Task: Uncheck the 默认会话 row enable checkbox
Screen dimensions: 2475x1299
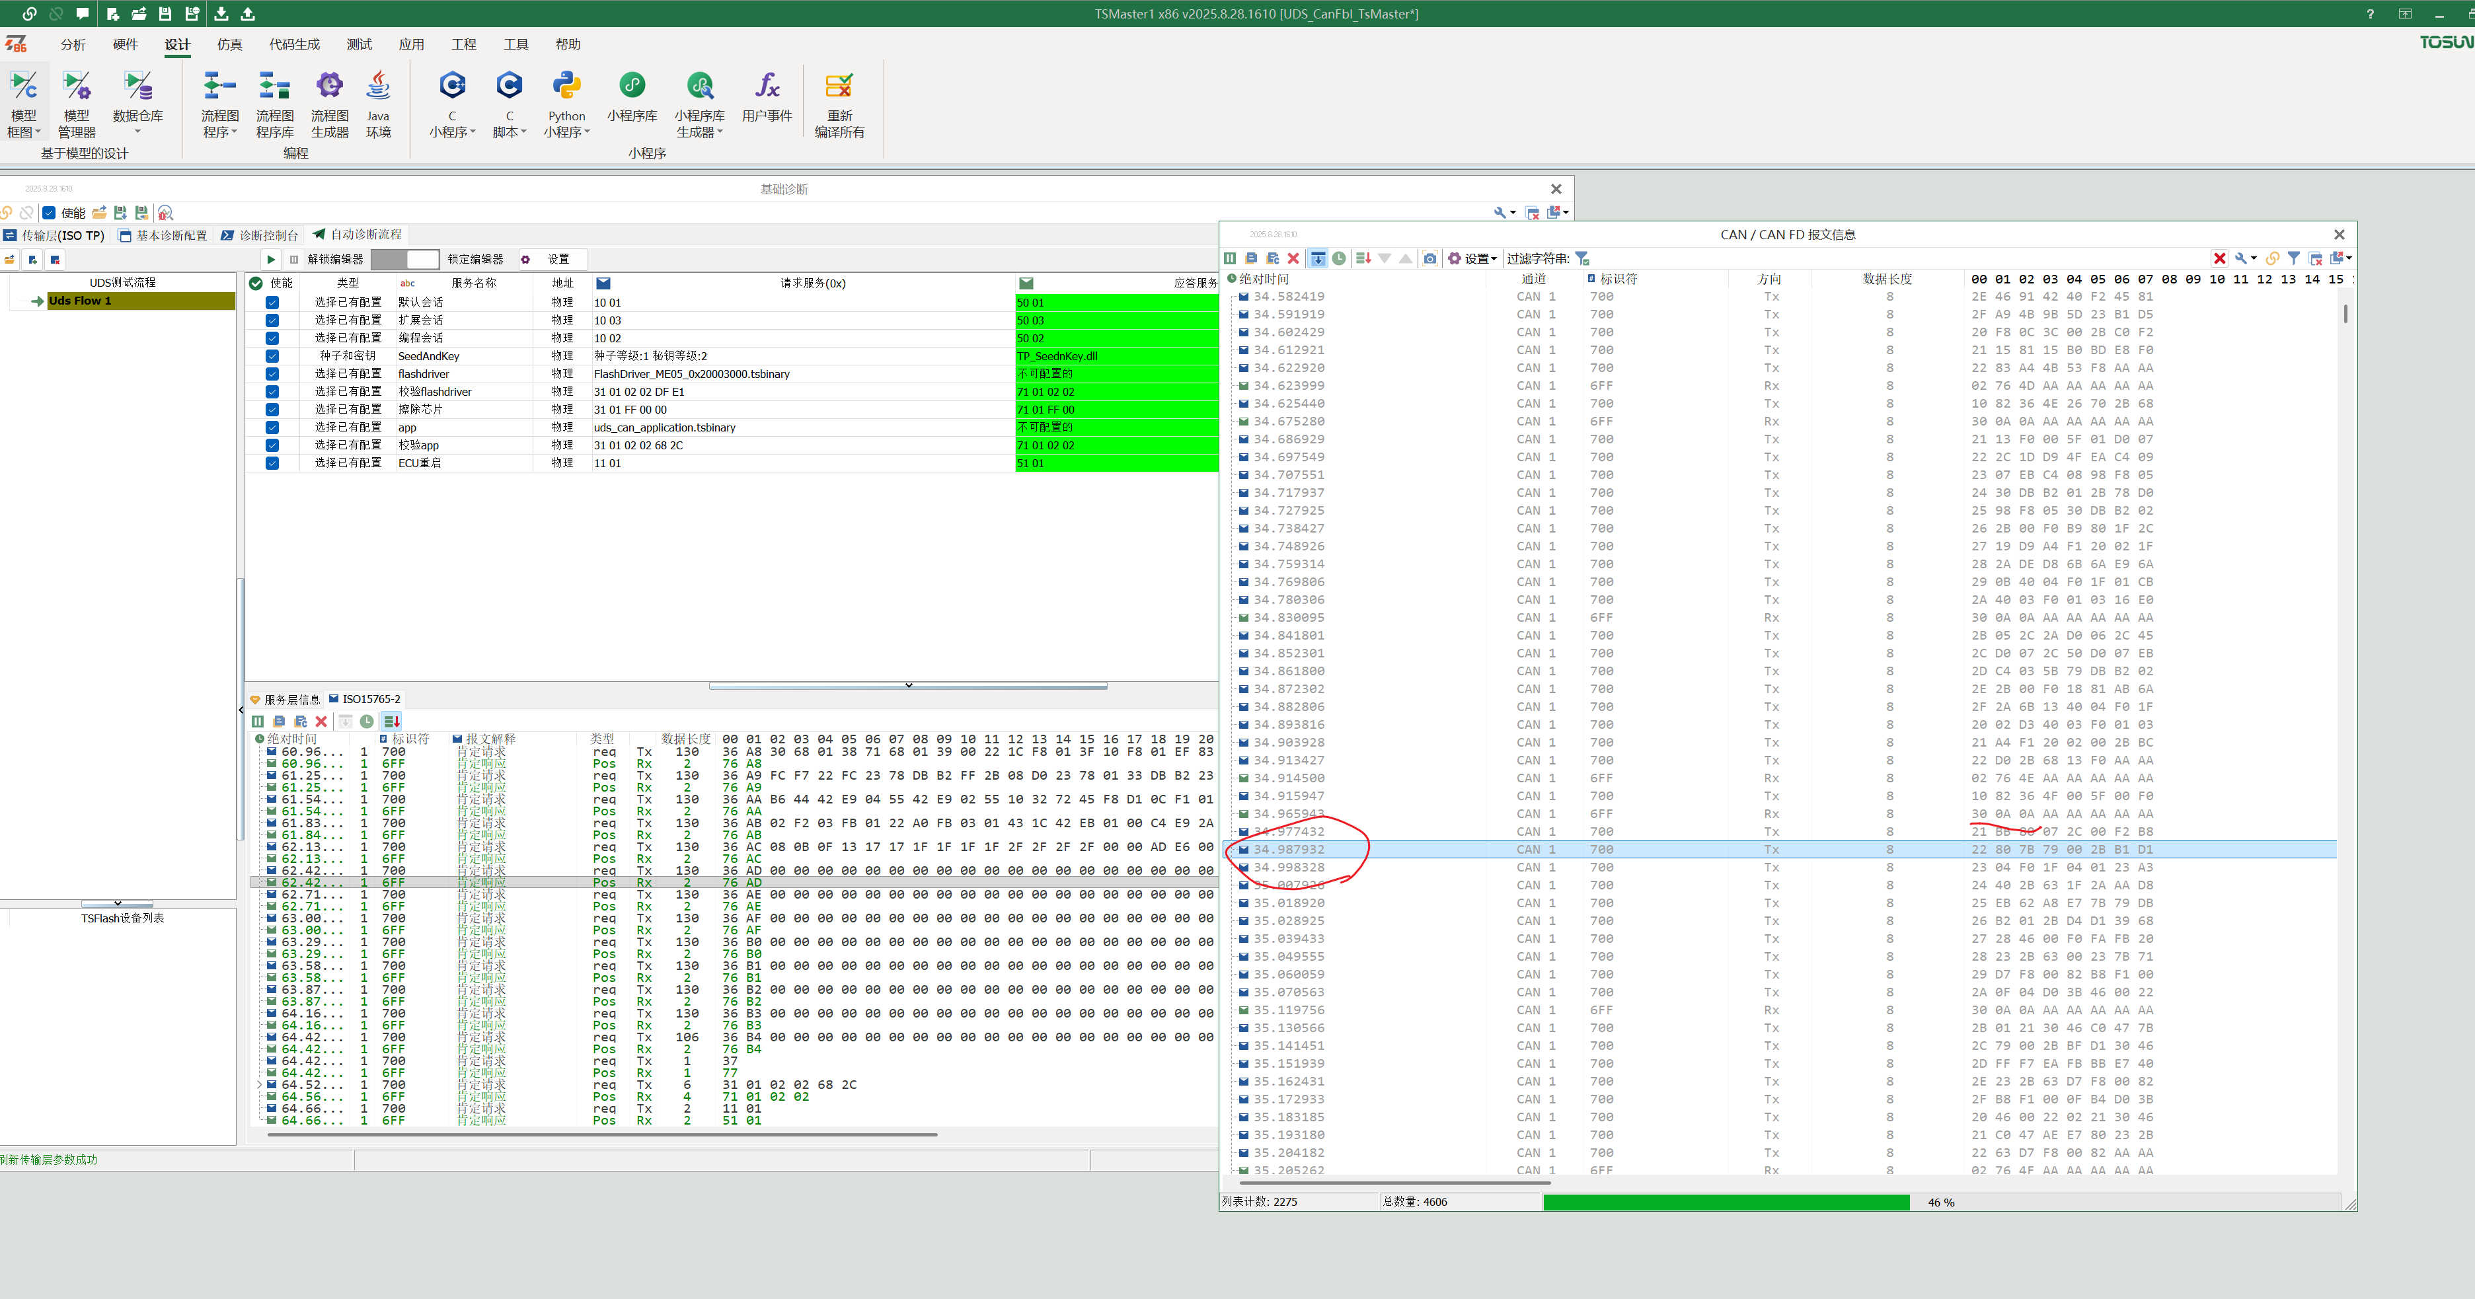Action: [x=272, y=303]
